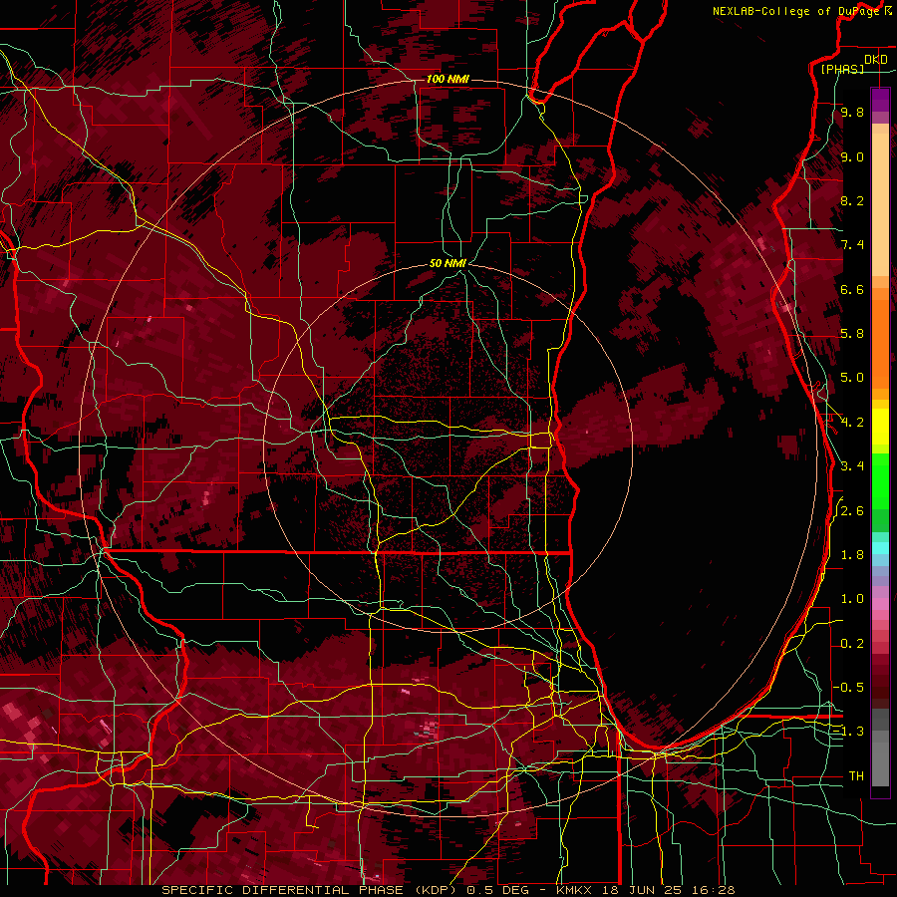Click the 16:28 timestamp
Viewport: 897px width, 897px height.
712,890
